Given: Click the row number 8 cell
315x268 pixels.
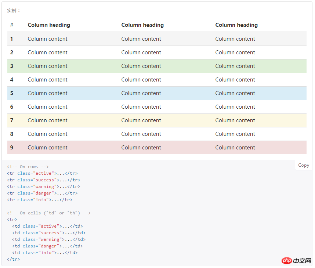Looking at the screenshot, I should (12, 134).
